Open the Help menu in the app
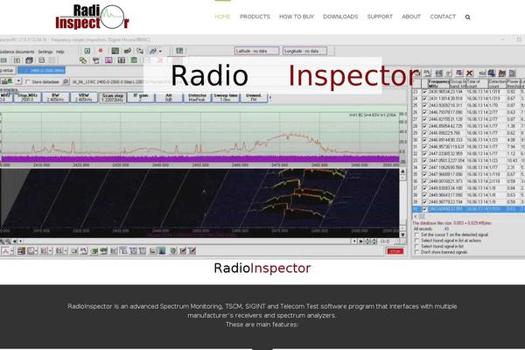This screenshot has height=350, width=525. click(x=59, y=52)
